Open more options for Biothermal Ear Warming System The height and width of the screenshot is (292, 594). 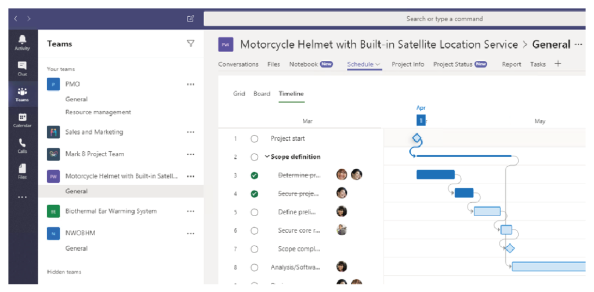(x=190, y=211)
